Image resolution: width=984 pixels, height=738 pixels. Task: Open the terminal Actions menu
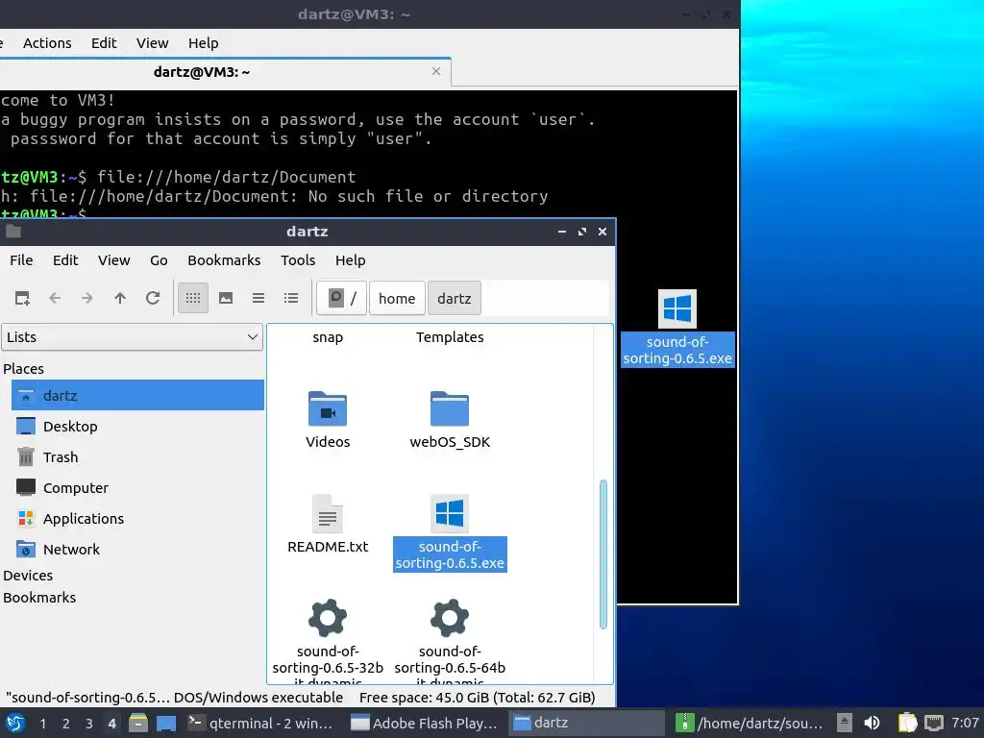[x=47, y=43]
